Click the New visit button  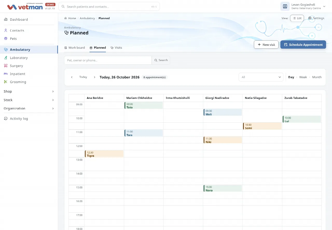click(x=266, y=44)
